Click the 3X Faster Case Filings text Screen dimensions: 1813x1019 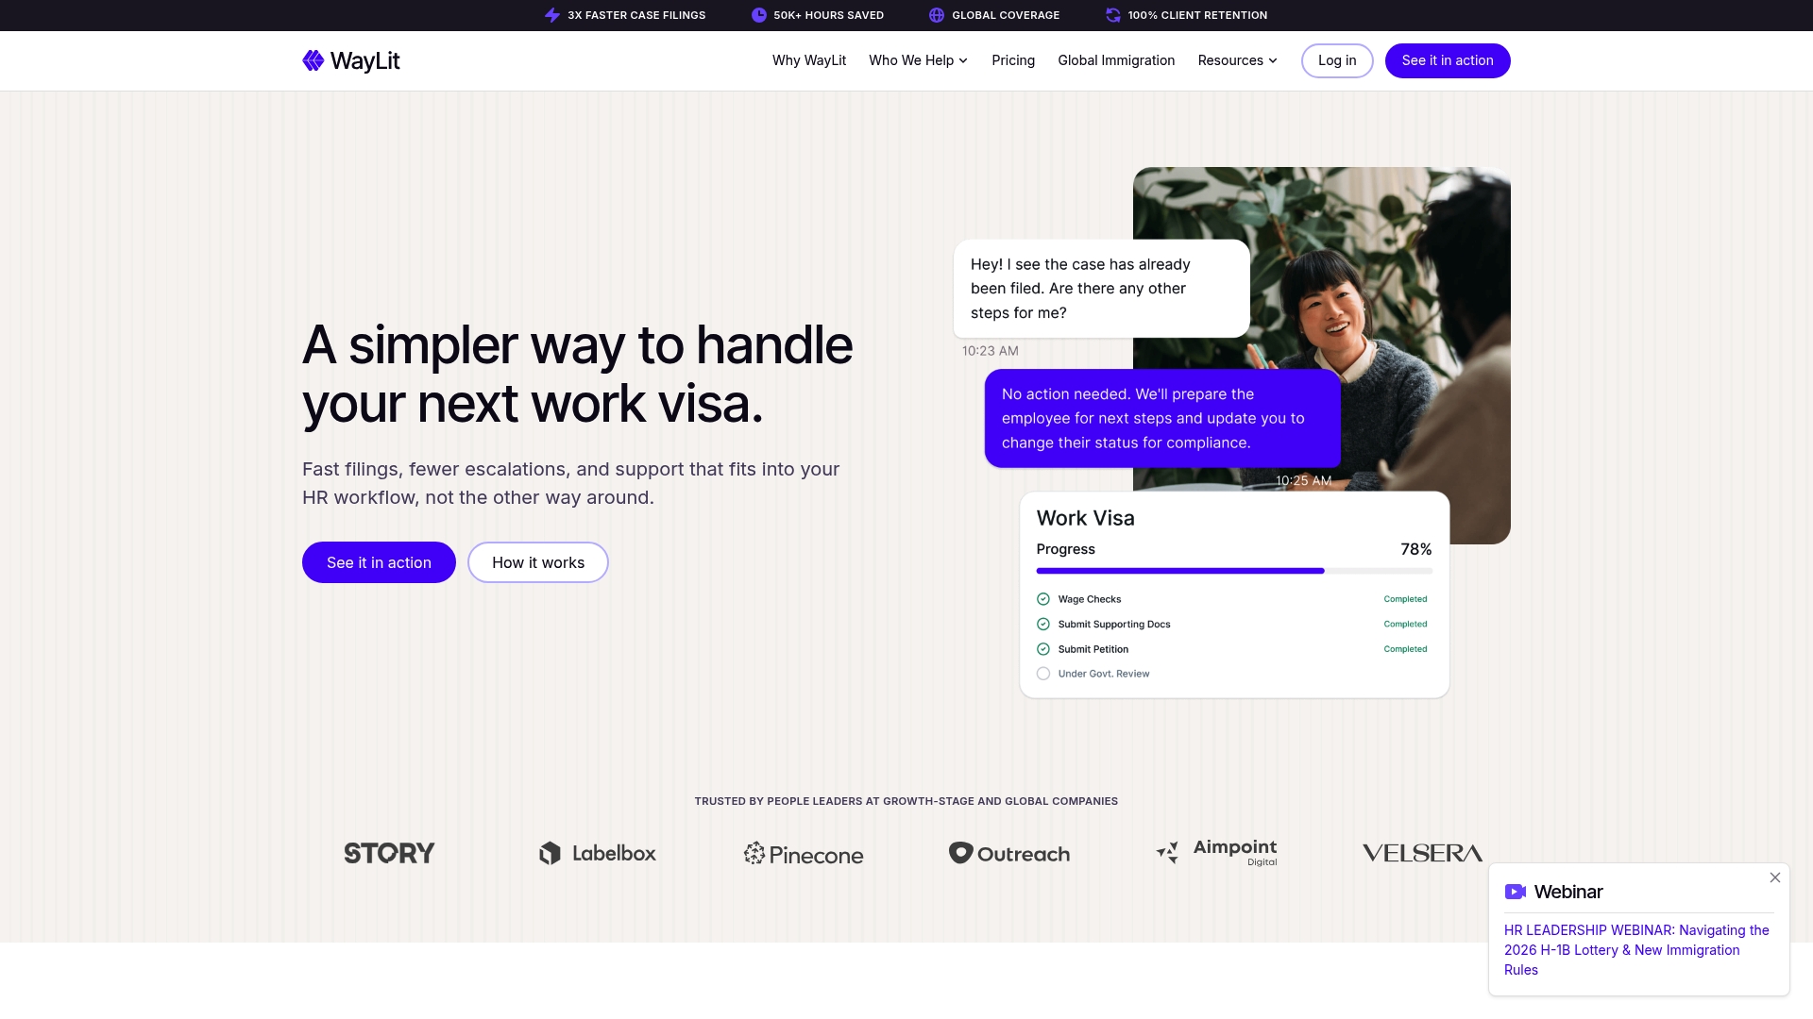click(x=636, y=15)
